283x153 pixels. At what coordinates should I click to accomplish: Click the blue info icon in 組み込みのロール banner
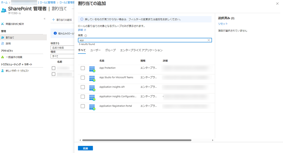(x=55, y=33)
